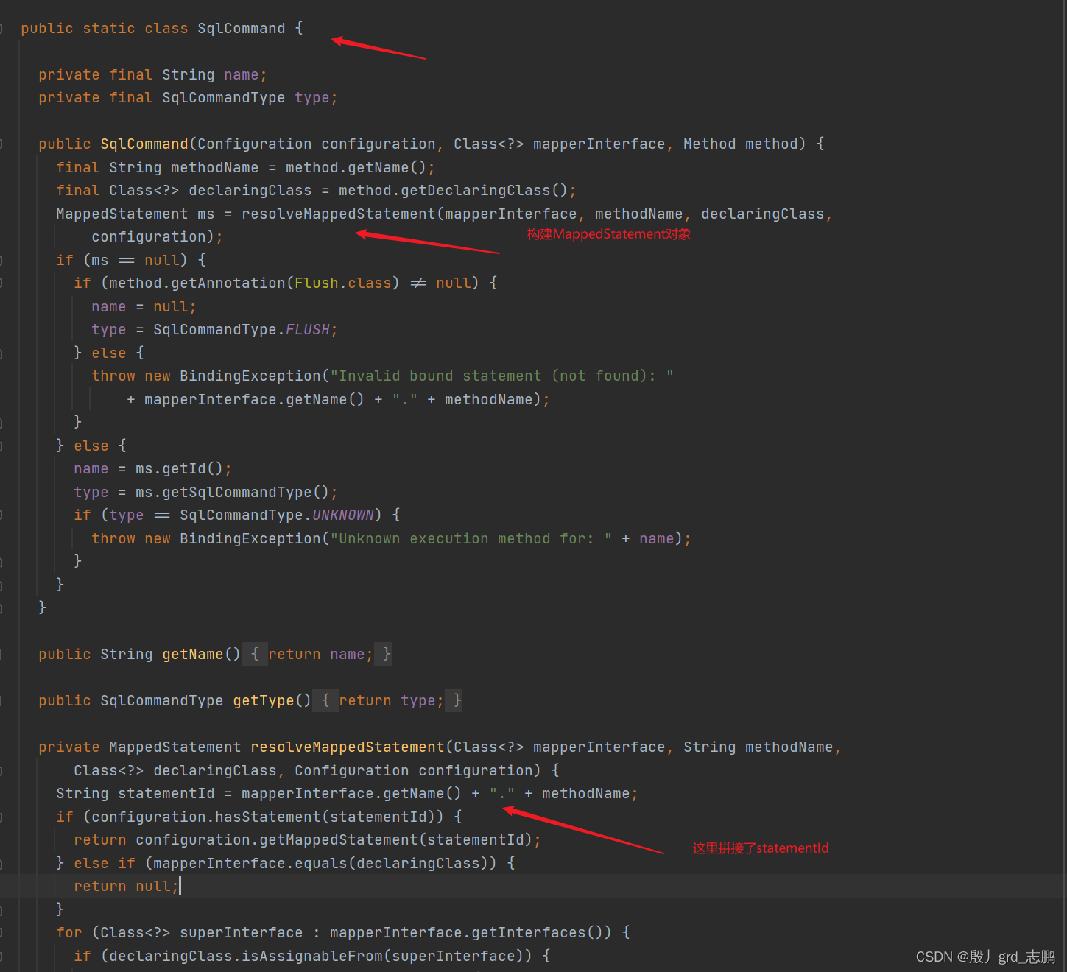Click the 'methodName' variable in its 'final String' declaration
This screenshot has height=972, width=1067.
point(214,167)
